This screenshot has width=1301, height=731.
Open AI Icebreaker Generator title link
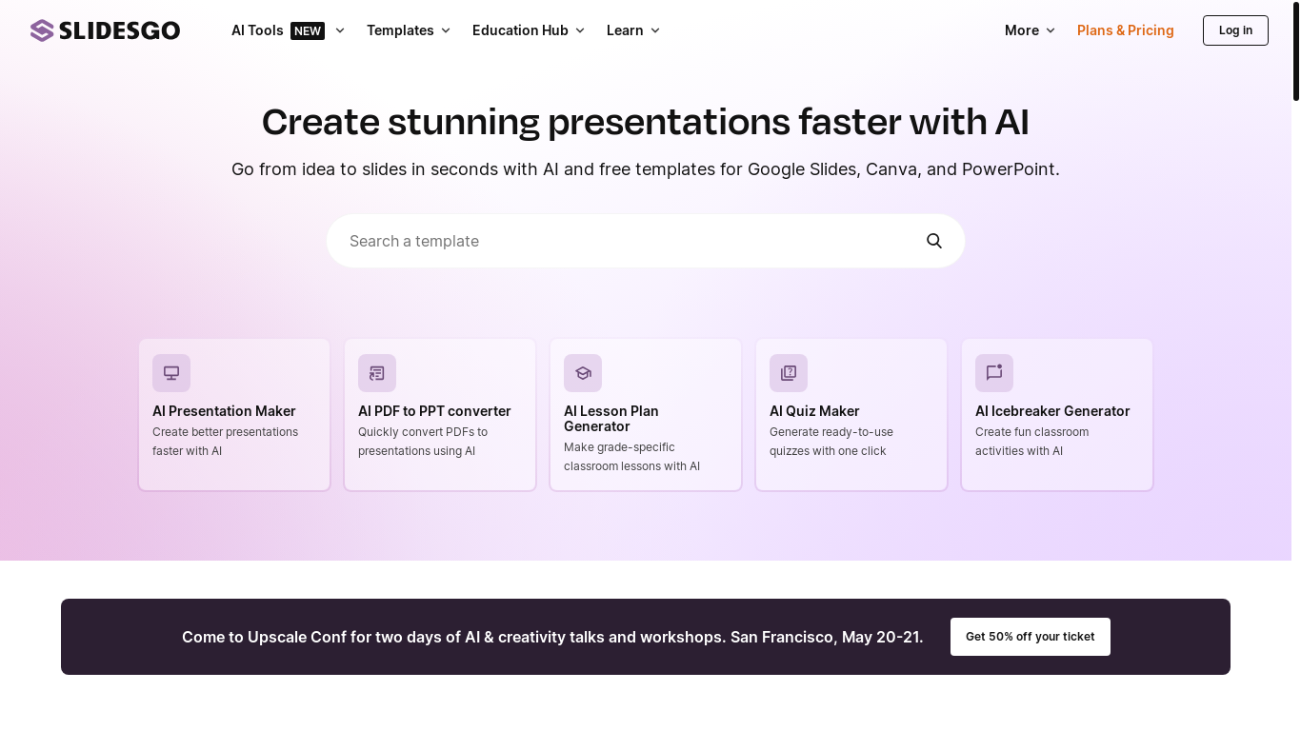pyautogui.click(x=1052, y=411)
